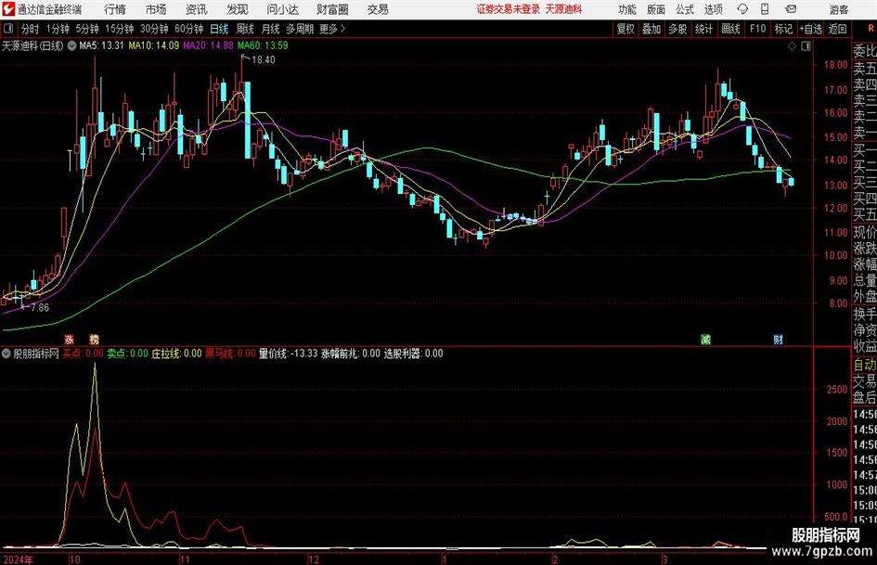Viewport: 877px width, 565px height.
Task: Open the 行情 menu
Action: [115, 9]
